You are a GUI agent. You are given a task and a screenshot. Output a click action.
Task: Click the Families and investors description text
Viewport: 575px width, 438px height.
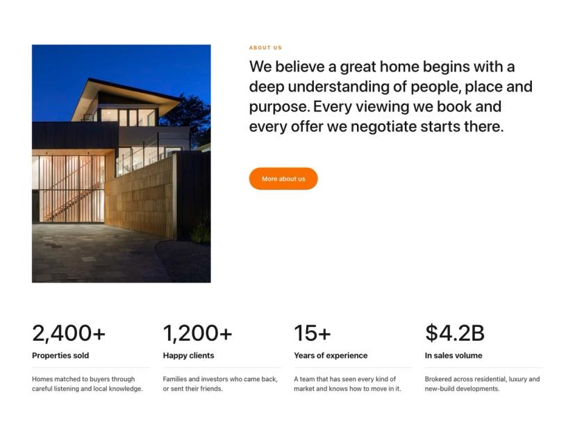pyautogui.click(x=220, y=384)
